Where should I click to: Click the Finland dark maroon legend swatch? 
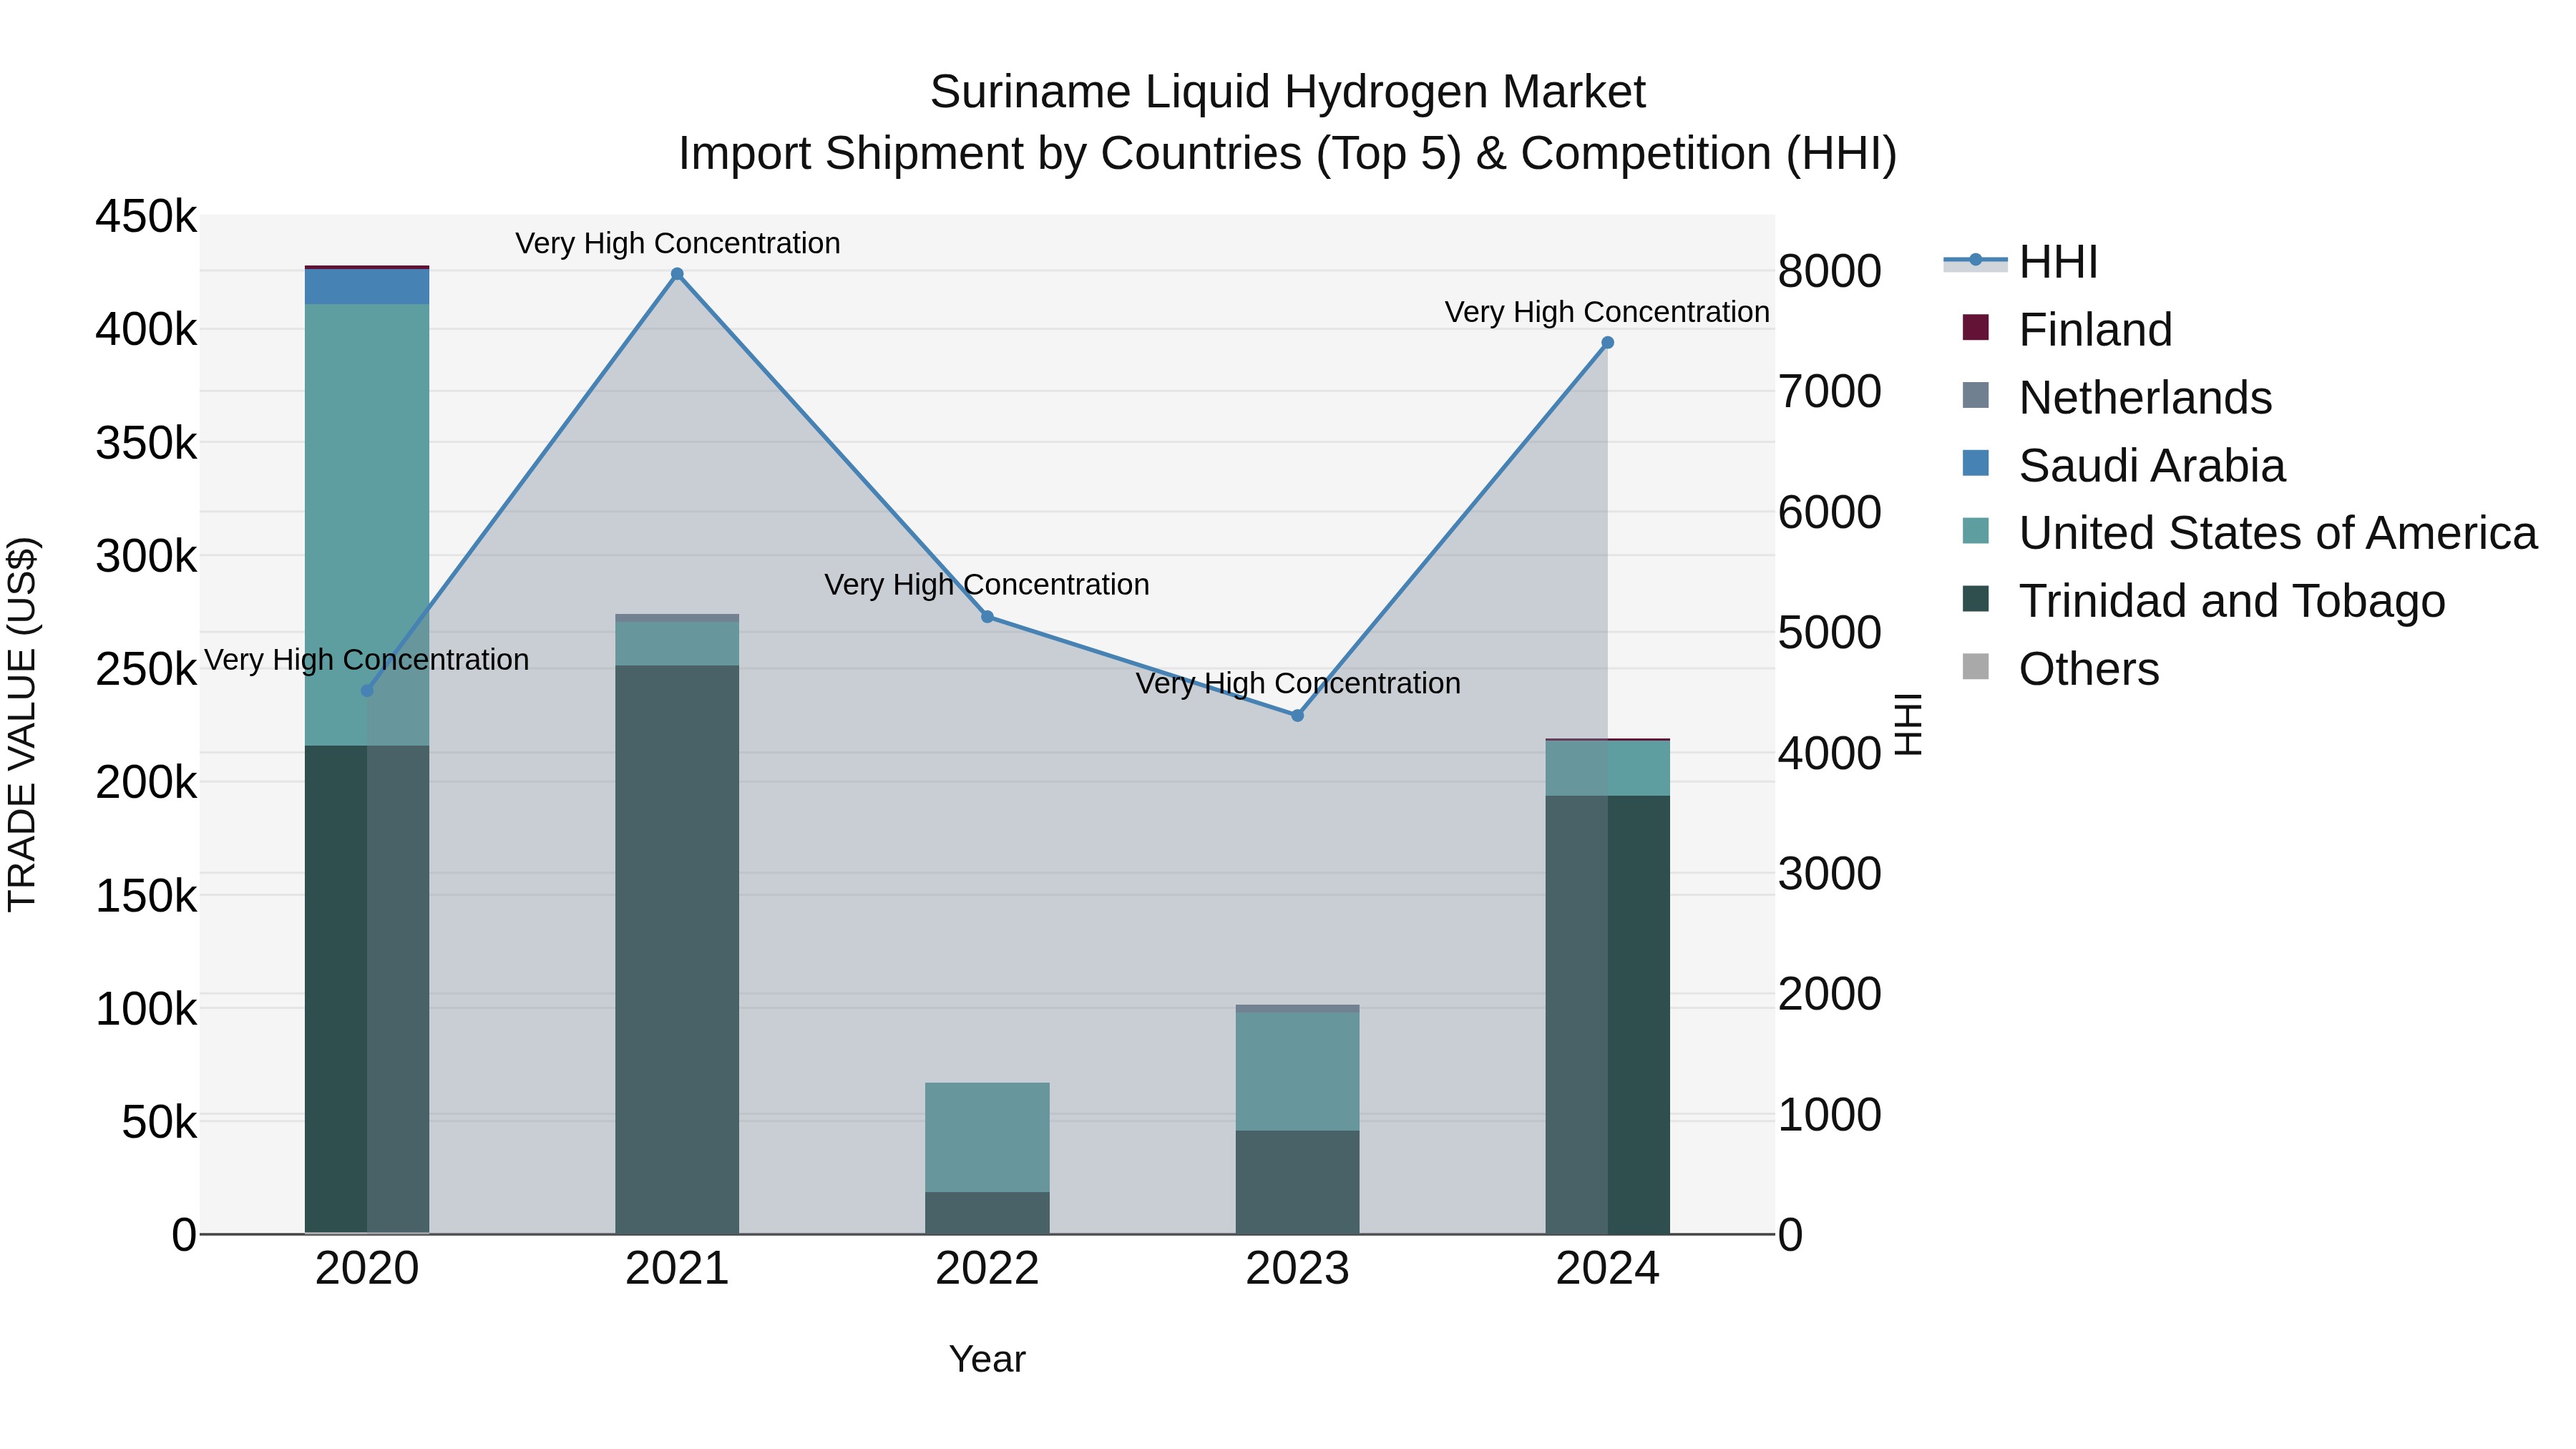click(x=1976, y=327)
